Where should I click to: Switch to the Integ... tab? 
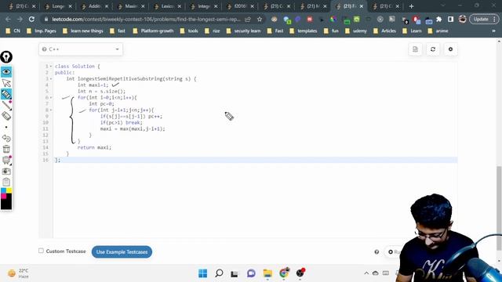point(204,6)
